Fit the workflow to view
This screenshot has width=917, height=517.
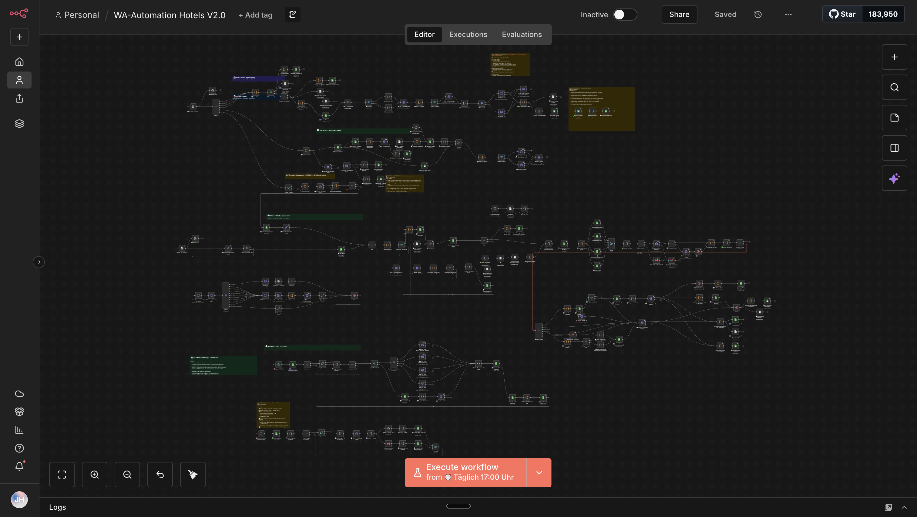pos(62,474)
